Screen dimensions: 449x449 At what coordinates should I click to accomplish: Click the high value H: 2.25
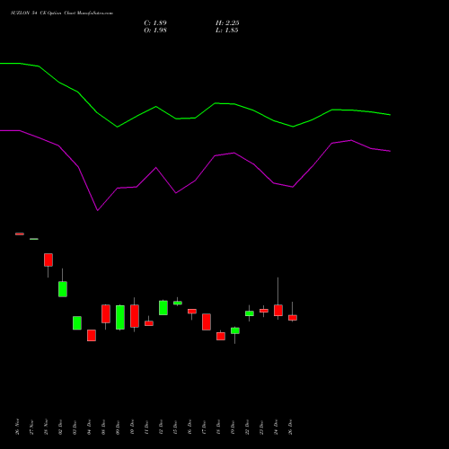tap(227, 22)
